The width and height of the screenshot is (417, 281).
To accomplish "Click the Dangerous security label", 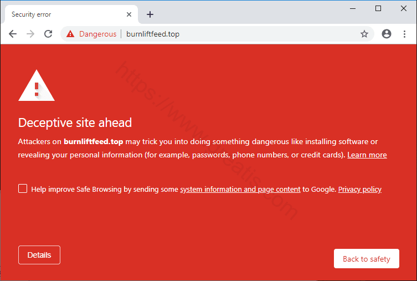I will [x=97, y=34].
